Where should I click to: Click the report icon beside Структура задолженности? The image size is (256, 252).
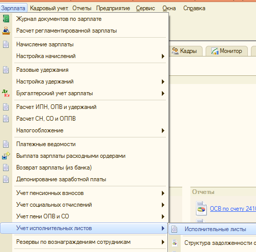[175, 243]
